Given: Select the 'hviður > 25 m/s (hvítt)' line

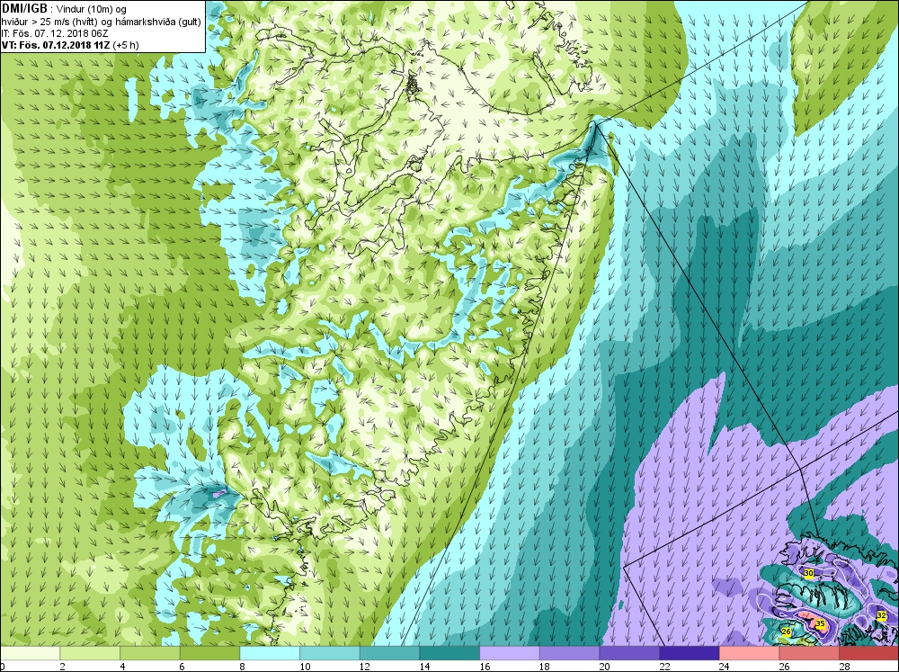Looking at the screenshot, I should click(49, 22).
